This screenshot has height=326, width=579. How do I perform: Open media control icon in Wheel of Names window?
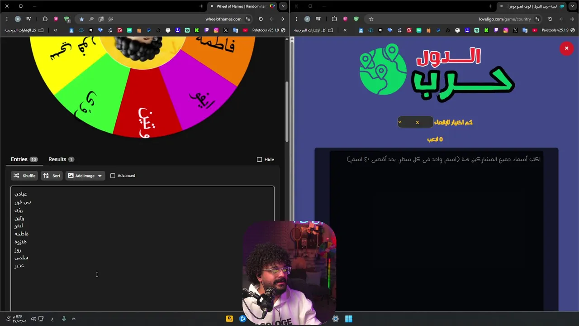(28, 19)
